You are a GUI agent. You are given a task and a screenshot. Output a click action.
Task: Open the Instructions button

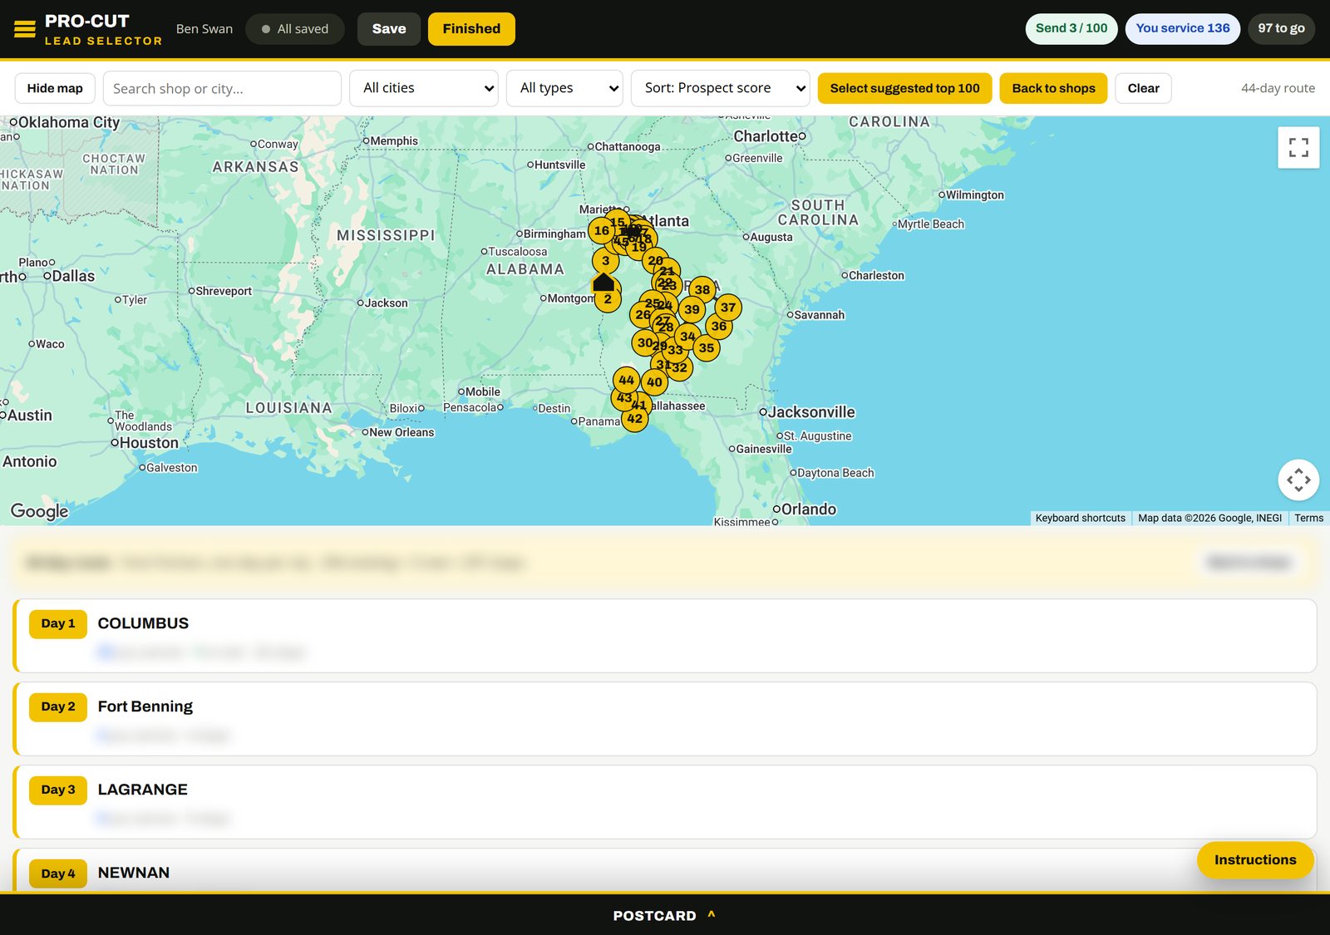1255,860
